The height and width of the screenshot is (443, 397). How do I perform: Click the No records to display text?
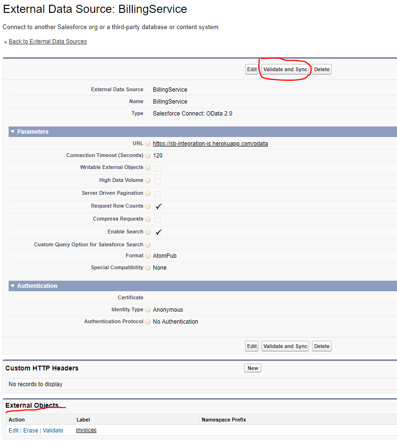pos(36,384)
